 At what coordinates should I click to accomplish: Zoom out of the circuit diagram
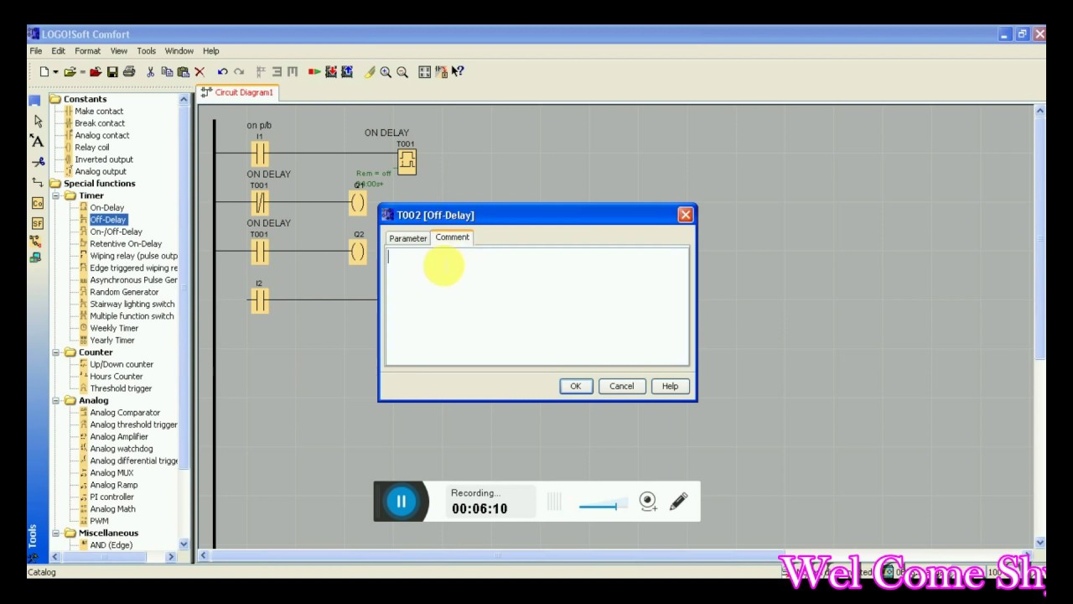402,72
